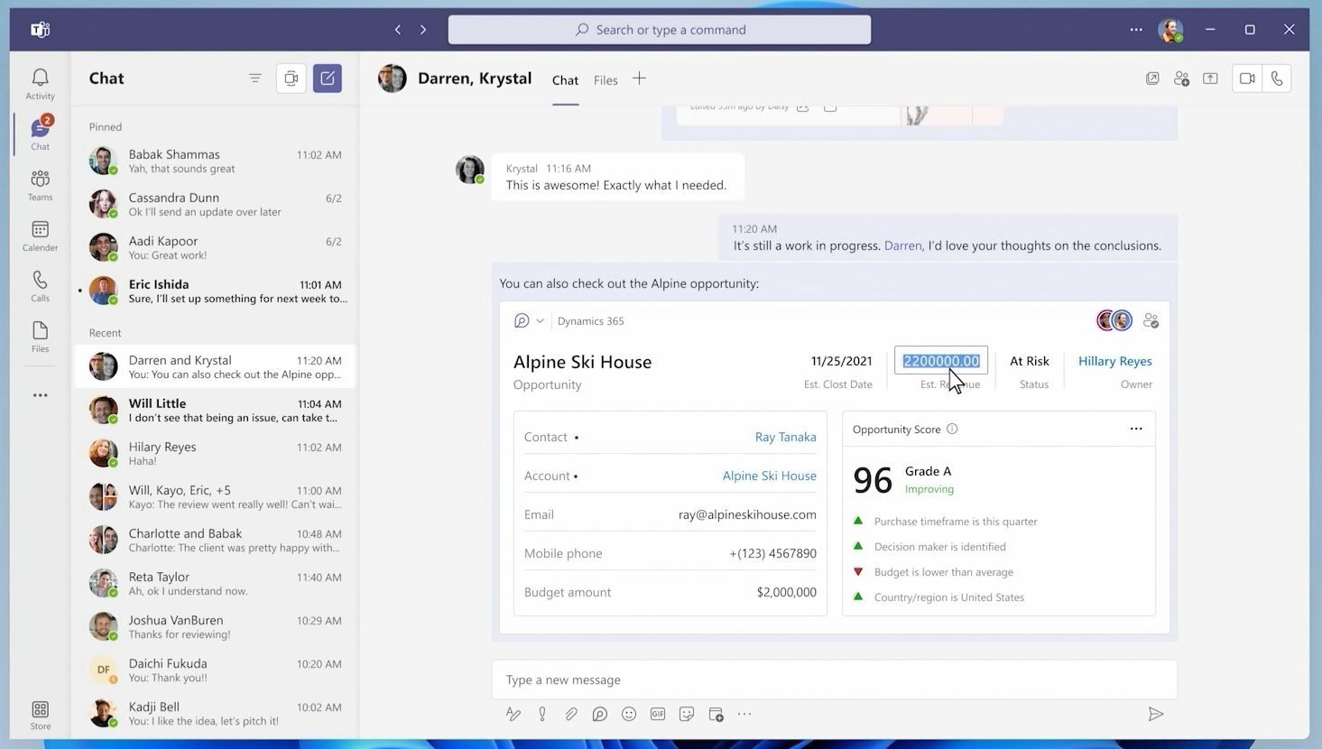Insert a GIF
1322x749 pixels.
658,715
